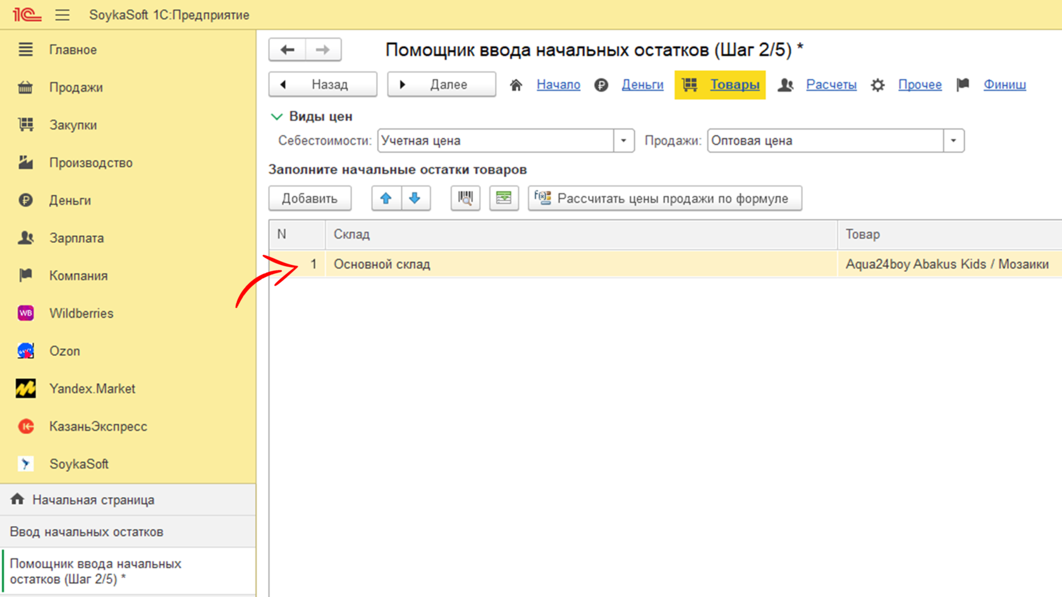Click the Продажи price type field
Viewport: 1062px width, 597px height.
pyautogui.click(x=825, y=140)
